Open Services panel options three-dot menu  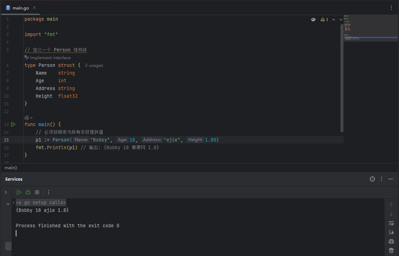pyautogui.click(x=381, y=179)
